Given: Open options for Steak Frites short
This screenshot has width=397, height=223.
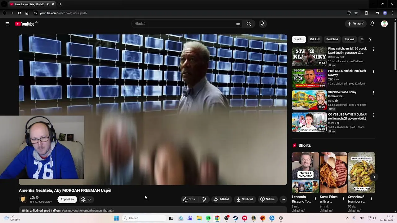Looking at the screenshot, I should pyautogui.click(x=343, y=198).
